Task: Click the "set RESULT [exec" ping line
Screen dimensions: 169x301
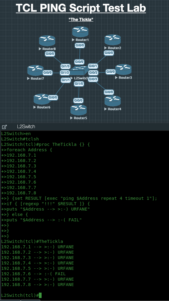Action: 79,198
